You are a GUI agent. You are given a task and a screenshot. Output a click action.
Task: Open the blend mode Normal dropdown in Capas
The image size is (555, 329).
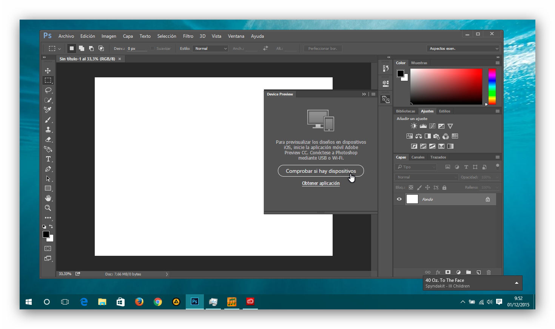427,177
